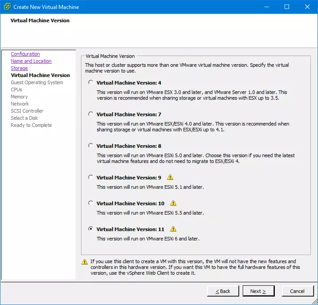Click Select a Disk in the step list
The height and width of the screenshot is (305, 318).
24,118
